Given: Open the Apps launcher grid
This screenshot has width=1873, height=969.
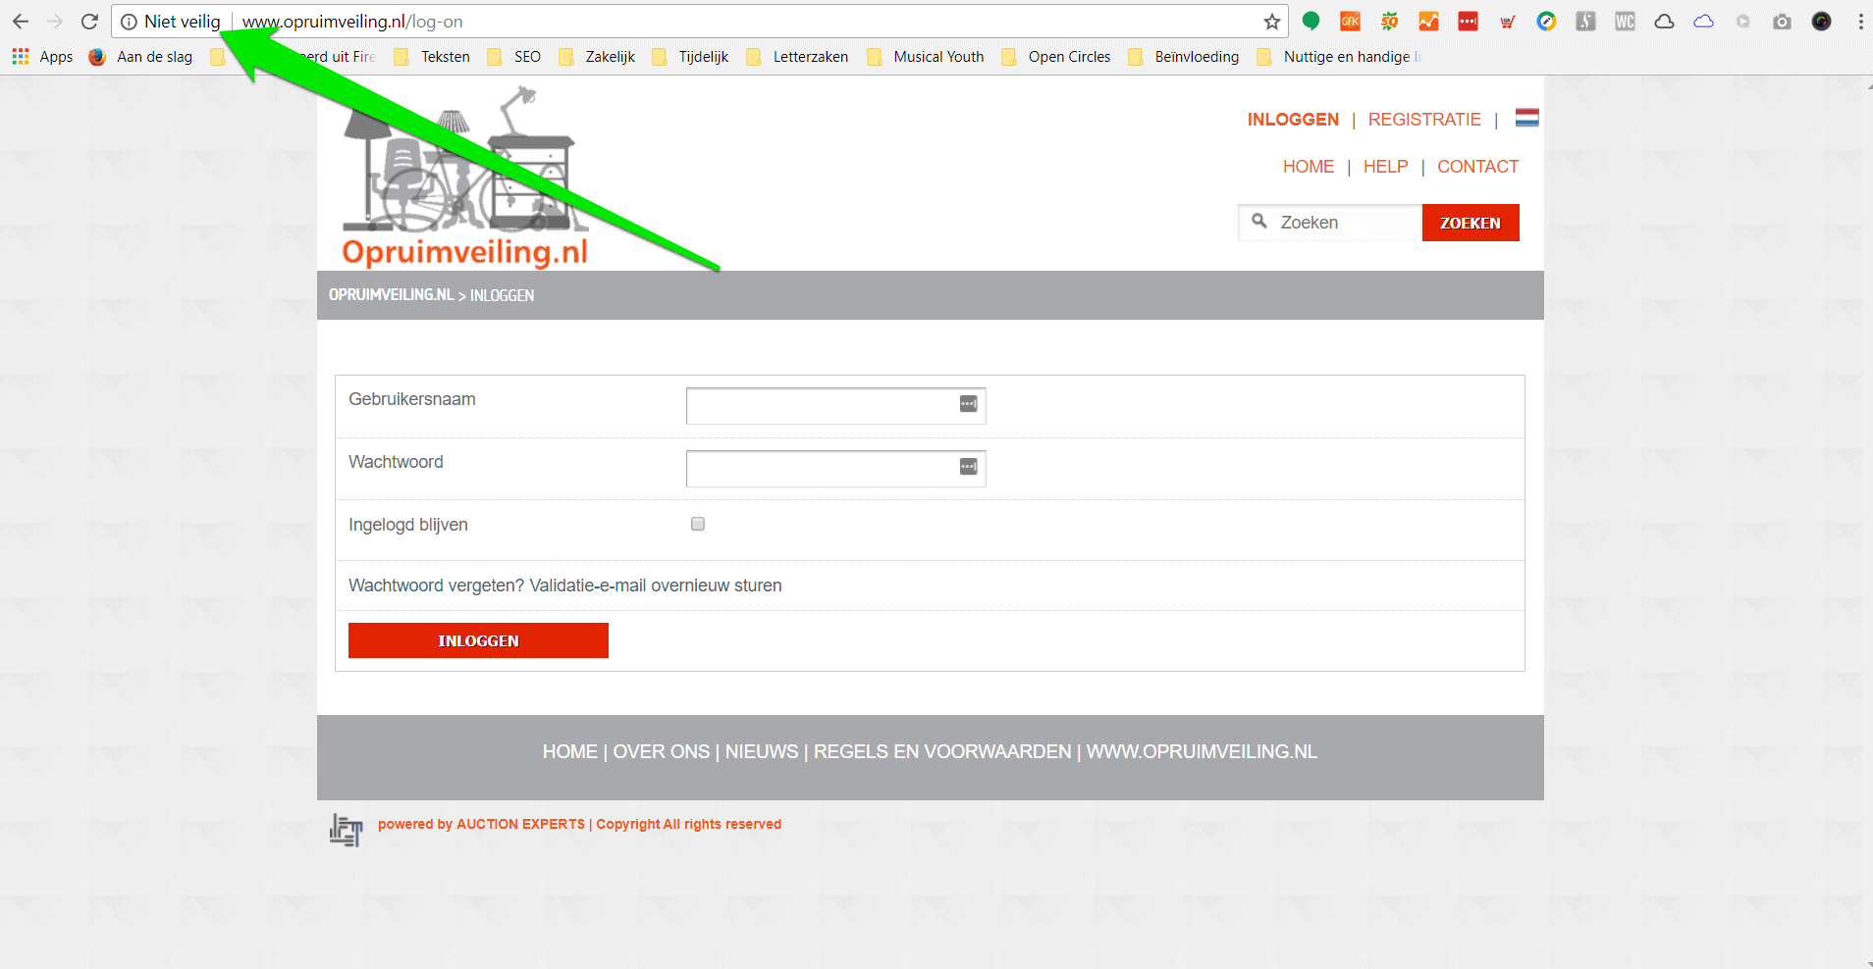Looking at the screenshot, I should tap(20, 56).
